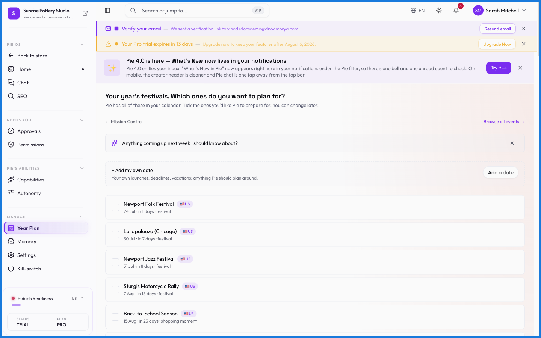Screen dimensions: 541x338
Task: Tick the Newport Folk Festival checkbox
Action: pos(115,207)
